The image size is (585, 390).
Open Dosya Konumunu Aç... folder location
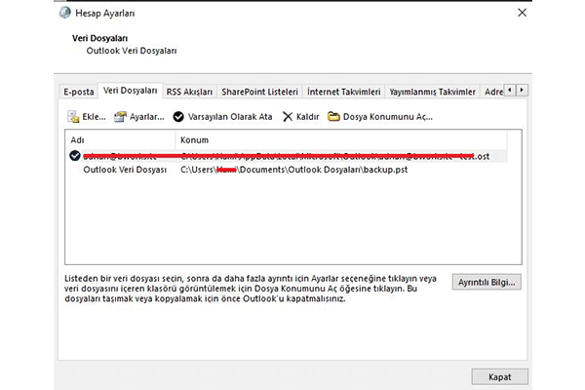click(x=380, y=117)
